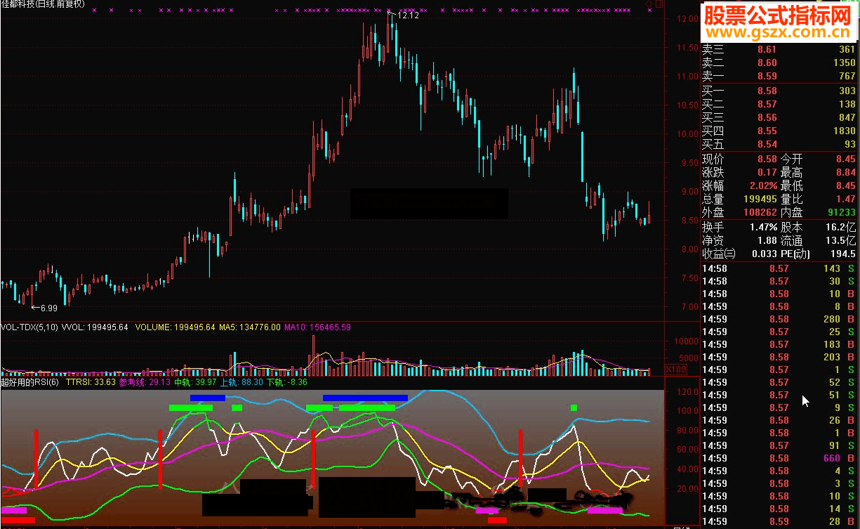
Task: Click the 换手 1.47% field
Action: click(x=740, y=228)
